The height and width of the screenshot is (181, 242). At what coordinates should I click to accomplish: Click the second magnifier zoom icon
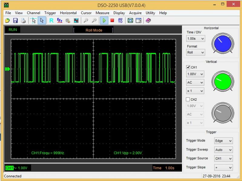coord(94,21)
